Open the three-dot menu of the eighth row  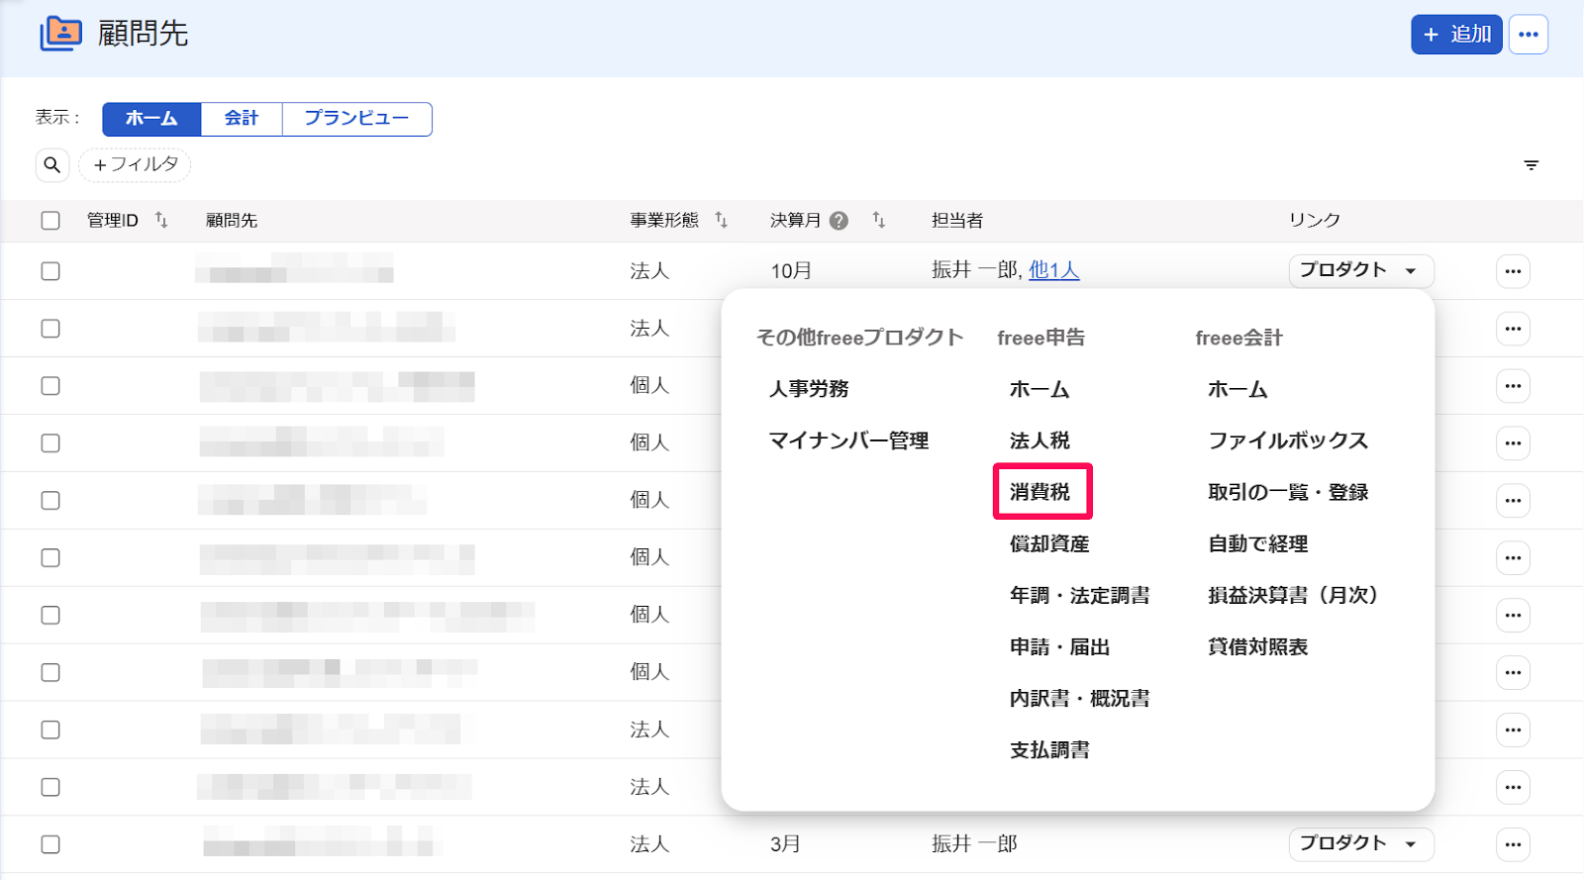click(1513, 673)
